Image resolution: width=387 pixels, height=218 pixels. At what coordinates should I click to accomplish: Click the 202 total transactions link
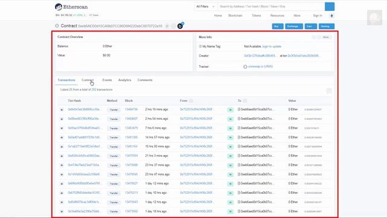94,90
